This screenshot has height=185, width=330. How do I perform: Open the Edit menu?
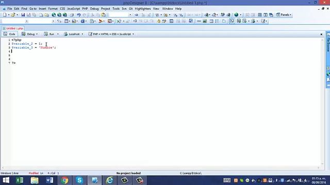[x=16, y=9]
